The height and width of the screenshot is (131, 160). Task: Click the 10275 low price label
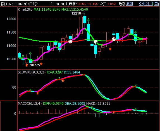pos(35,65)
